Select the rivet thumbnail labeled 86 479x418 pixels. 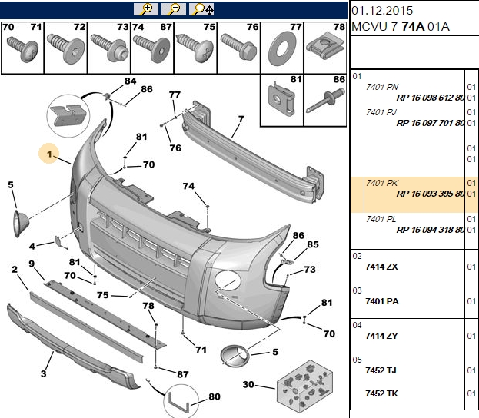point(325,101)
